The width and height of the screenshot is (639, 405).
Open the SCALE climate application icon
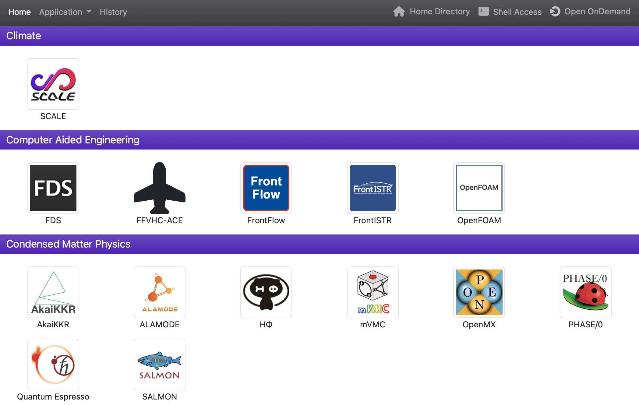pyautogui.click(x=53, y=84)
